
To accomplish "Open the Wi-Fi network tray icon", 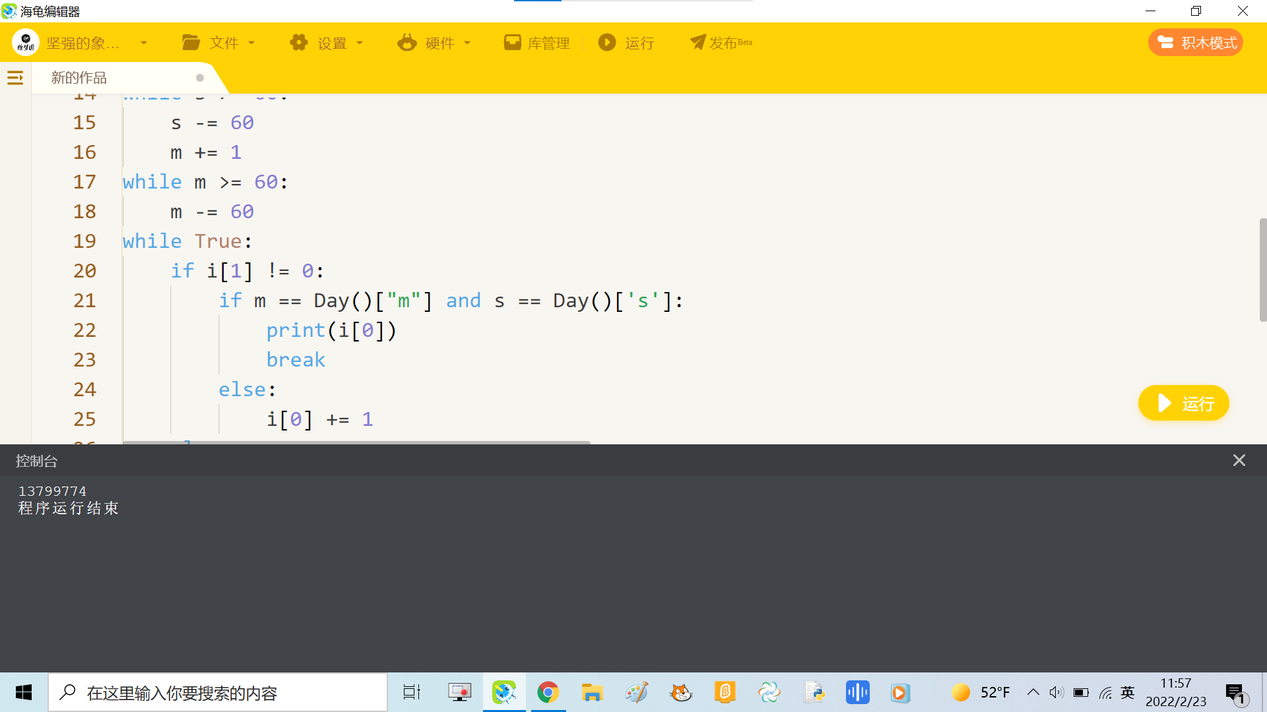I will (x=1105, y=692).
